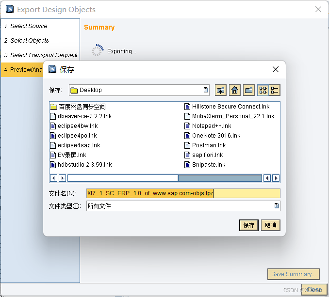Create a new folder with the folder icon
329x297 pixels.
point(248,90)
